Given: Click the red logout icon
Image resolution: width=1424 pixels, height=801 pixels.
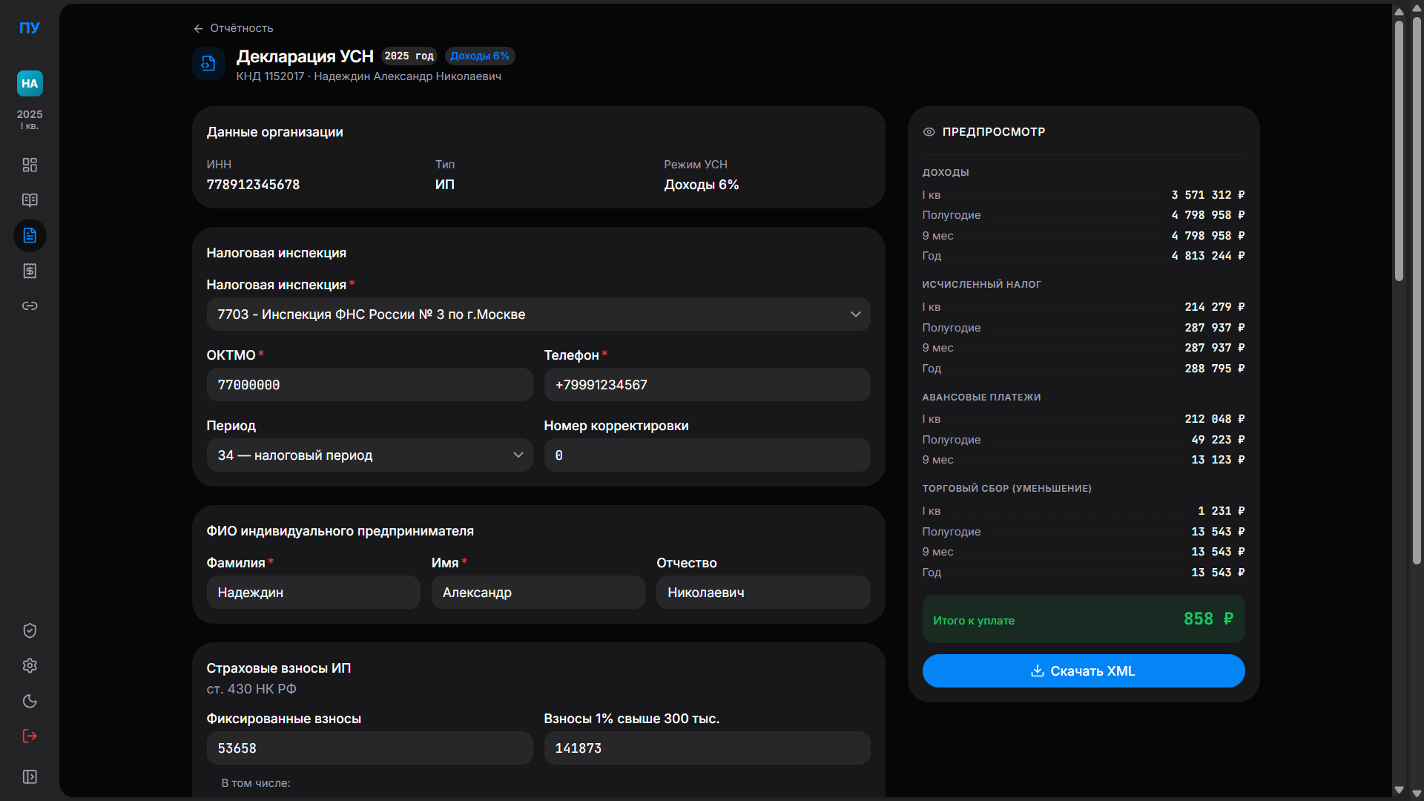Looking at the screenshot, I should point(30,736).
